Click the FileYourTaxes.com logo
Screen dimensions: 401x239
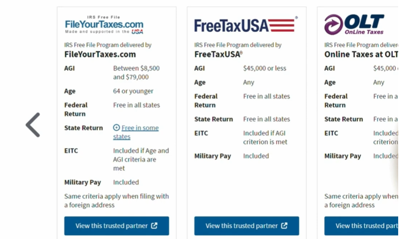click(x=104, y=25)
